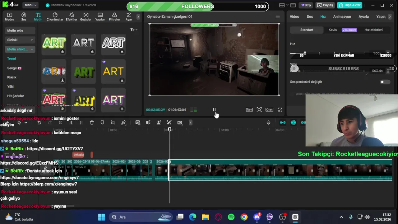Select the Kavis speed curve mode

coord(333,30)
